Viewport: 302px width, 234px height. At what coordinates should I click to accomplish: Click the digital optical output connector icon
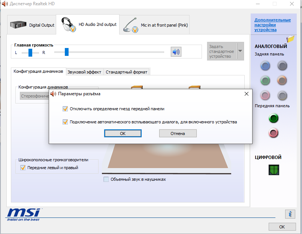pos(274,170)
